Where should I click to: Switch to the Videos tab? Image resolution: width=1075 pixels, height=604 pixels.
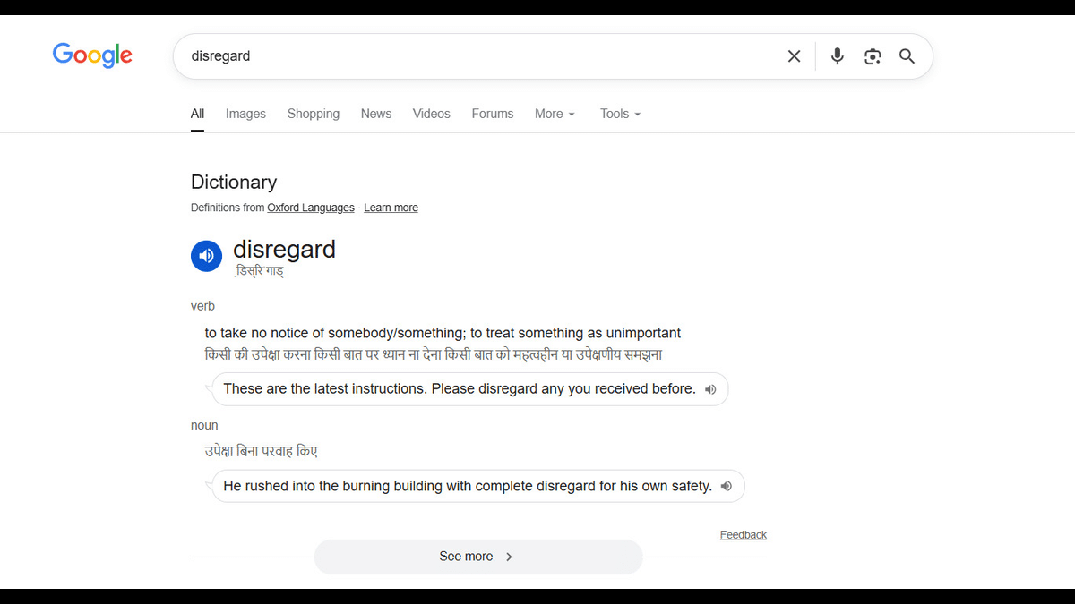432,114
